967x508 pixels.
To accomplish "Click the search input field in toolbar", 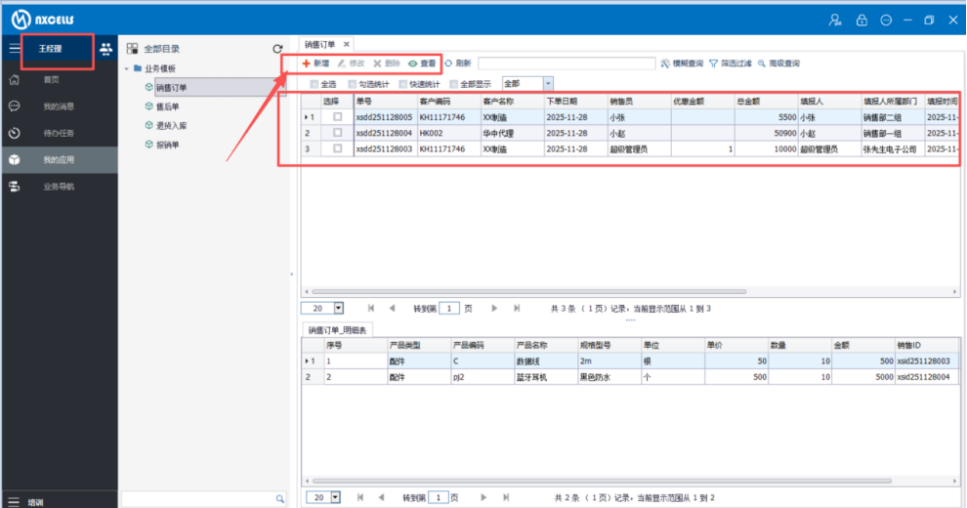I will 567,63.
